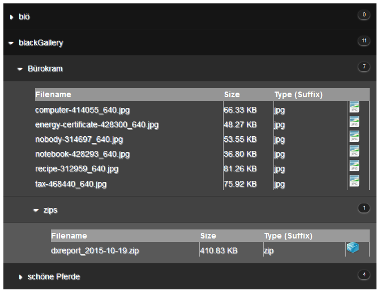Screen dimensions: 381x295
Task: Open file recipe-312959_640.jpg
Action: 76,169
